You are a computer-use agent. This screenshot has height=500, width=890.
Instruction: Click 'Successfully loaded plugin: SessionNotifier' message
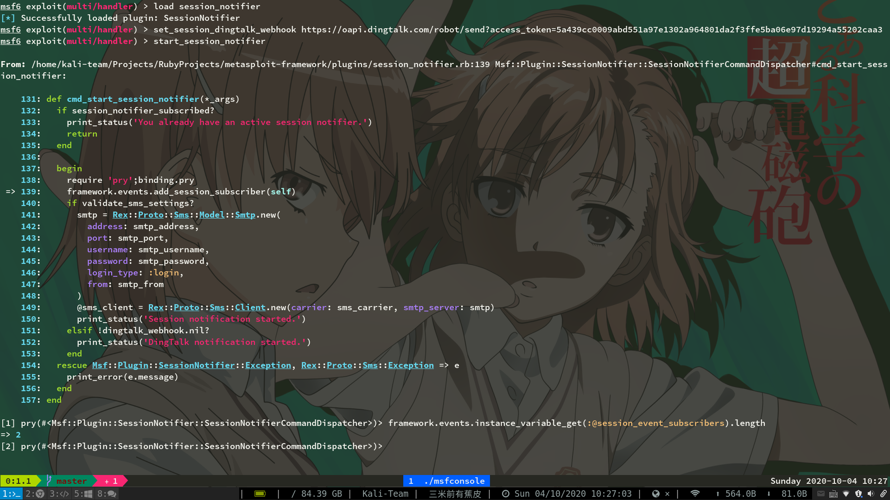pyautogui.click(x=130, y=18)
